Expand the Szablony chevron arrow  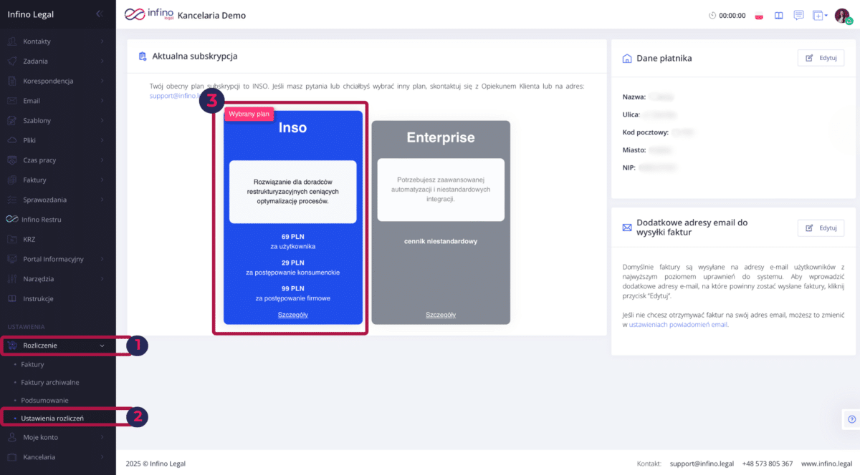[x=102, y=121]
